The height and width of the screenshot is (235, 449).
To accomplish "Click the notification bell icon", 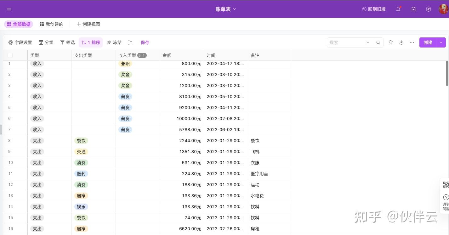I will pyautogui.click(x=398, y=9).
